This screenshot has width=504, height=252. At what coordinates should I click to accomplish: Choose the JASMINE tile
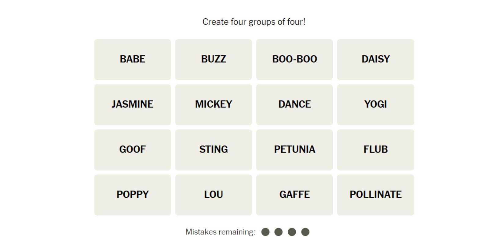(x=133, y=104)
